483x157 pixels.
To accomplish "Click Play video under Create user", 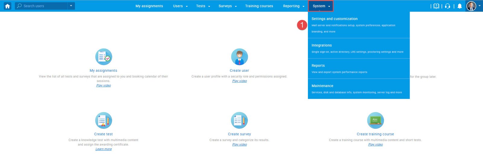I will [239, 81].
